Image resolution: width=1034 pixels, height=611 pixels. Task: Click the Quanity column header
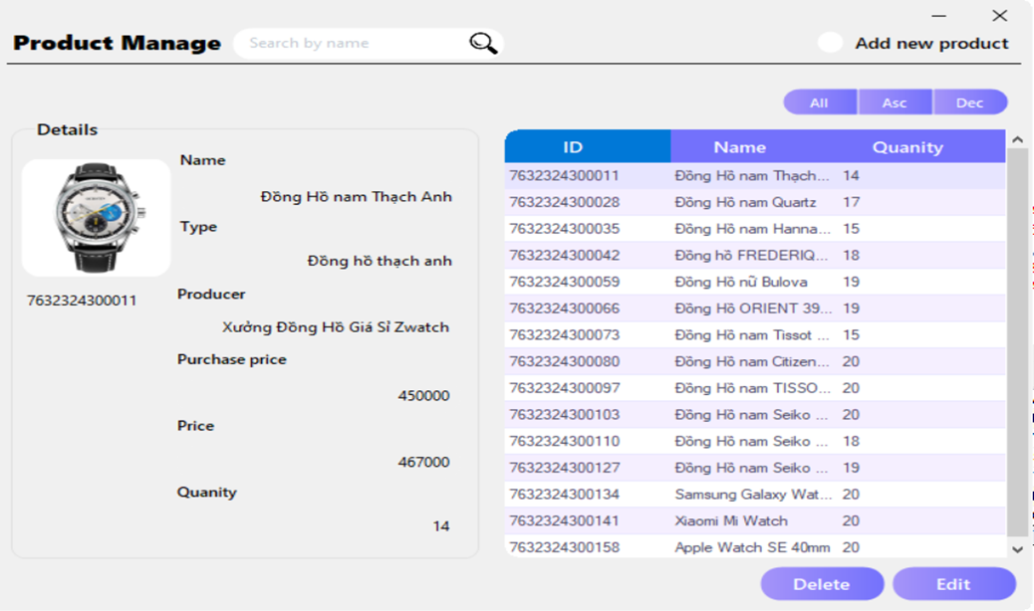(x=912, y=146)
